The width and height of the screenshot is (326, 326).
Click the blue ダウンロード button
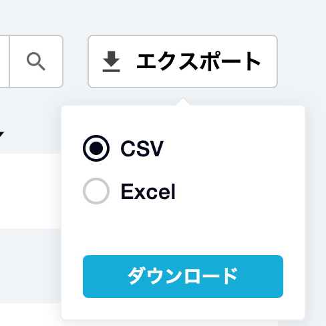point(183,277)
